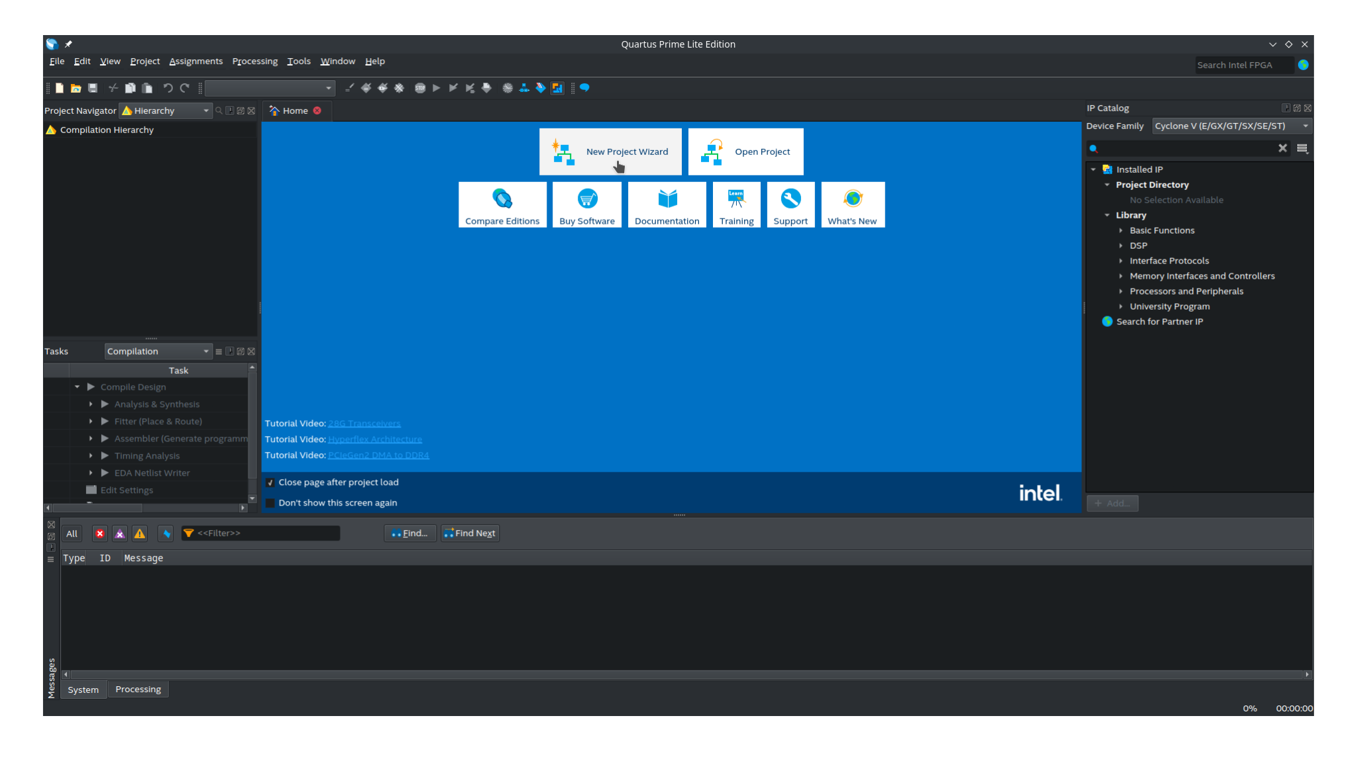Expand the Analysis & Synthesis task
This screenshot has height=767, width=1357.
pos(91,404)
